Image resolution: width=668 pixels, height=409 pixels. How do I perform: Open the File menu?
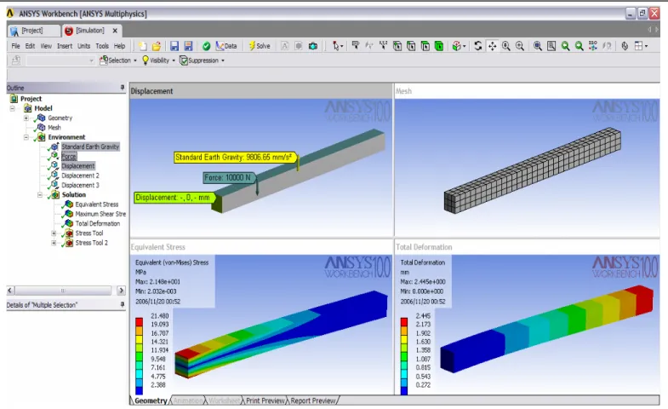pos(16,46)
